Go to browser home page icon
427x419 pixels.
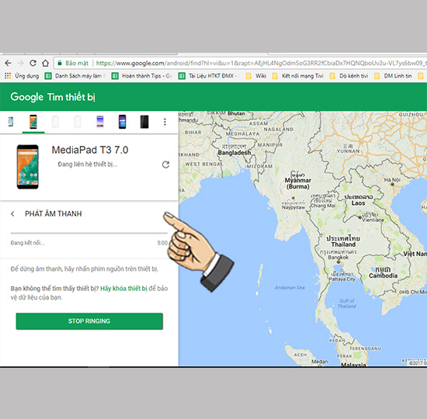[46, 63]
